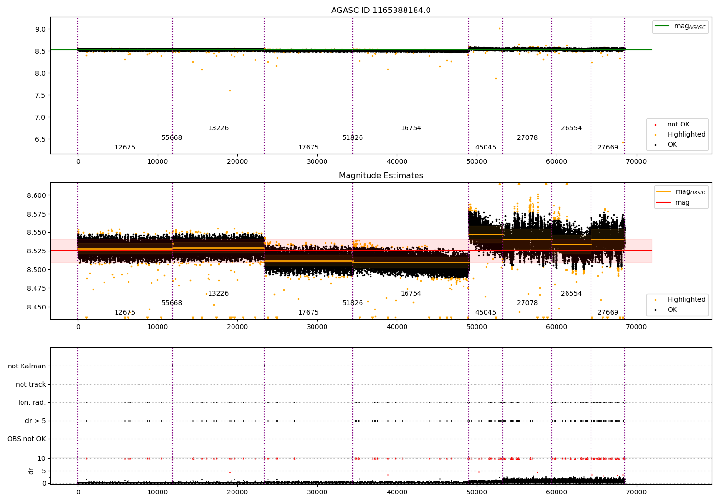719x503 pixels.
Task: Click OBSID label 26554 in top plot
Action: tap(571, 128)
